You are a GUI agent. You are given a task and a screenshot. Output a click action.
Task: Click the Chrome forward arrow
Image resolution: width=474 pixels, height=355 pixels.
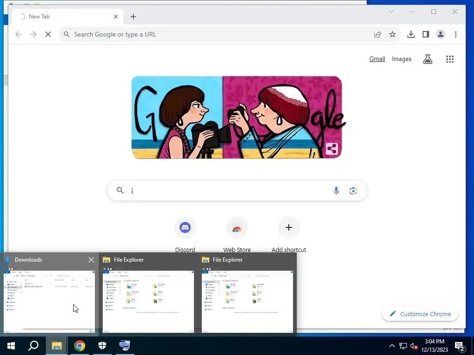click(x=33, y=34)
